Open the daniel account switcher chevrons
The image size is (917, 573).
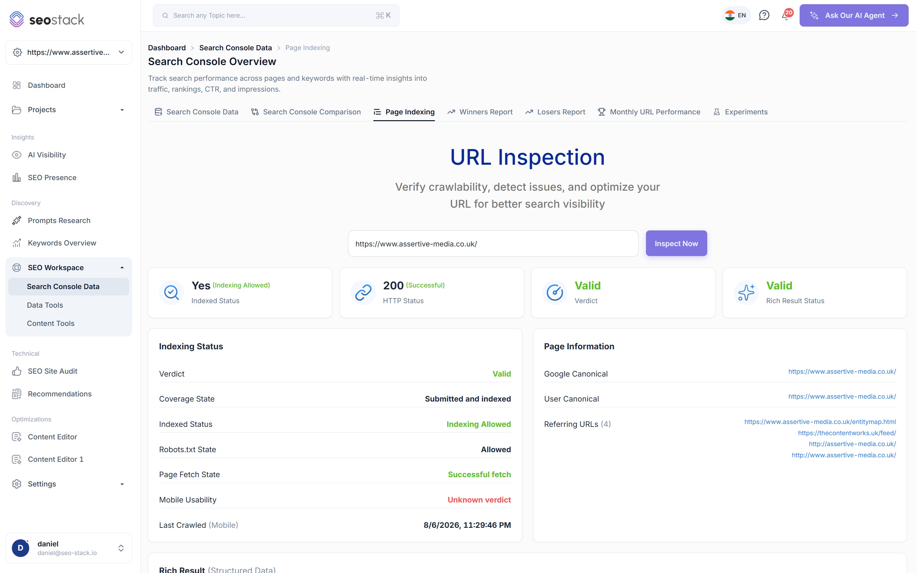pos(121,548)
